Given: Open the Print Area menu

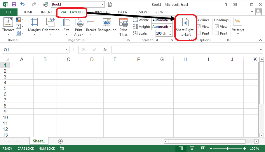Looking at the screenshot, I should pyautogui.click(x=79, y=27).
